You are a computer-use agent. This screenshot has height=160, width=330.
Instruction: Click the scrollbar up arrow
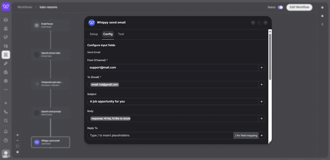pos(270,31)
